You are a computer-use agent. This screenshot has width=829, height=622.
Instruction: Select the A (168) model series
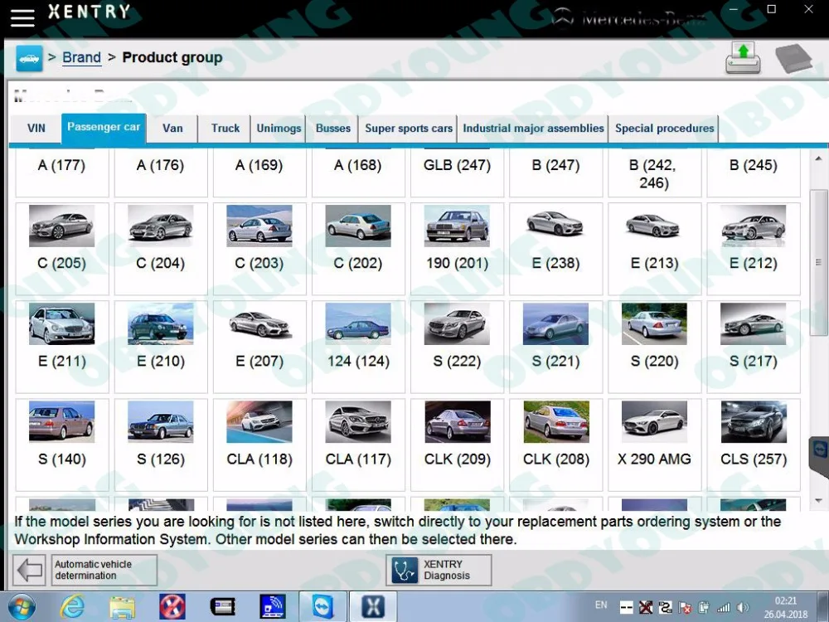(358, 173)
